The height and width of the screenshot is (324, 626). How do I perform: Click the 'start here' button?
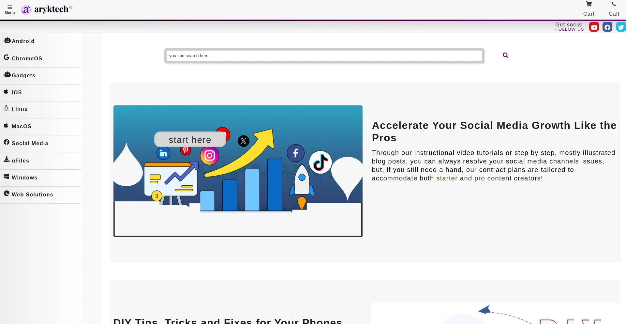tap(190, 140)
